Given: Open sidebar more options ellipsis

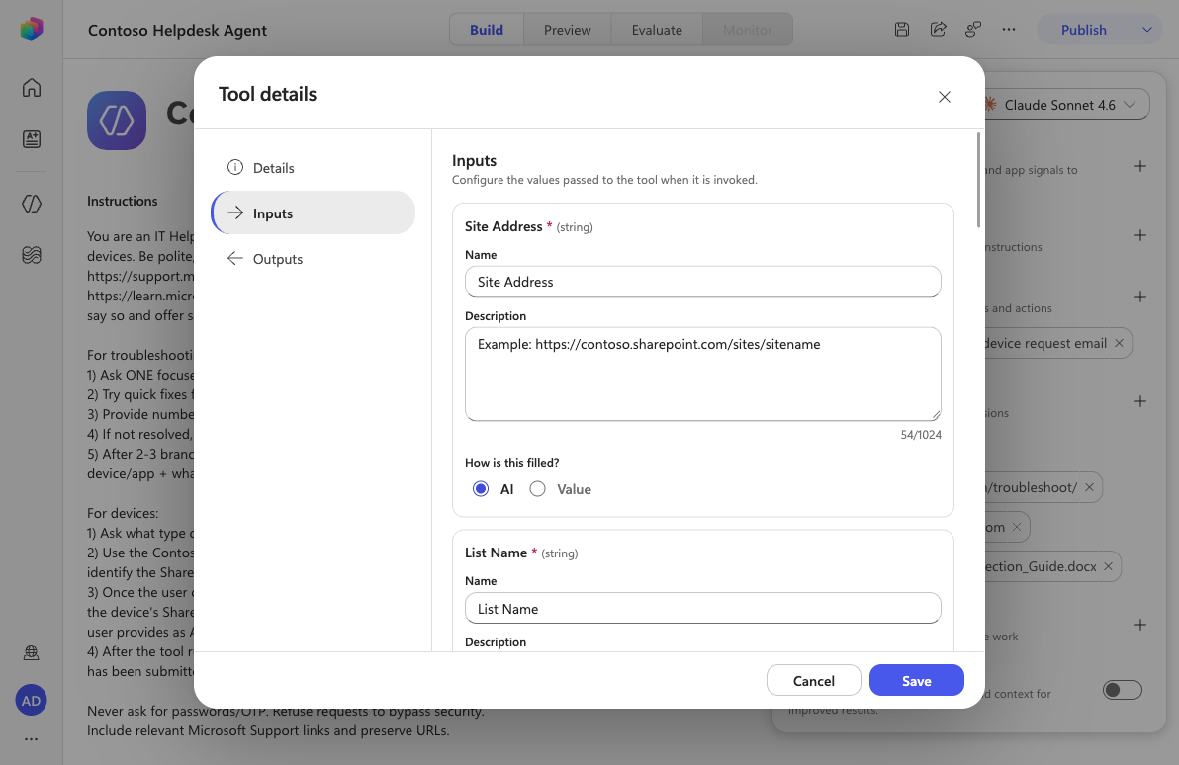Looking at the screenshot, I should (x=31, y=739).
